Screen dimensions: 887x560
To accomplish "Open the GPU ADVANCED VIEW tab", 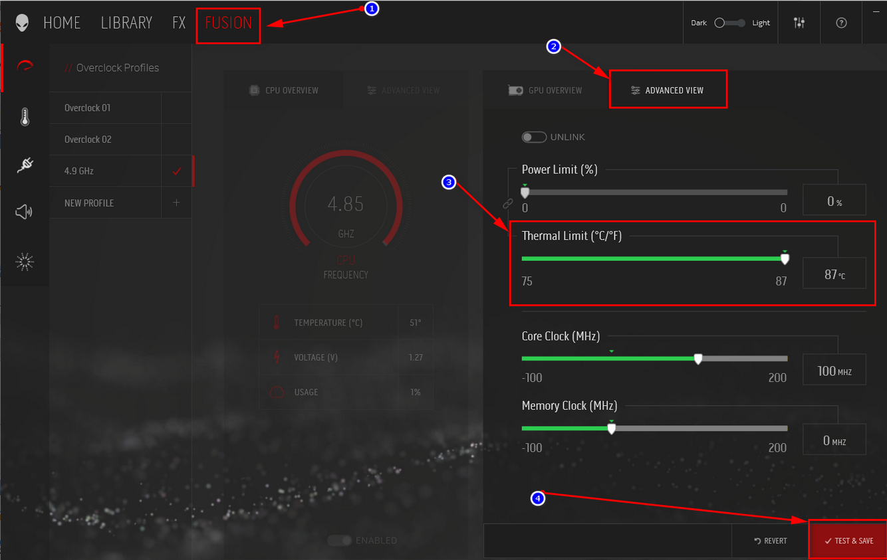I will click(668, 90).
